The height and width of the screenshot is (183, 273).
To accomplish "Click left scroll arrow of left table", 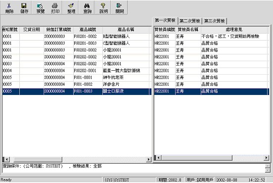I will [7, 159].
